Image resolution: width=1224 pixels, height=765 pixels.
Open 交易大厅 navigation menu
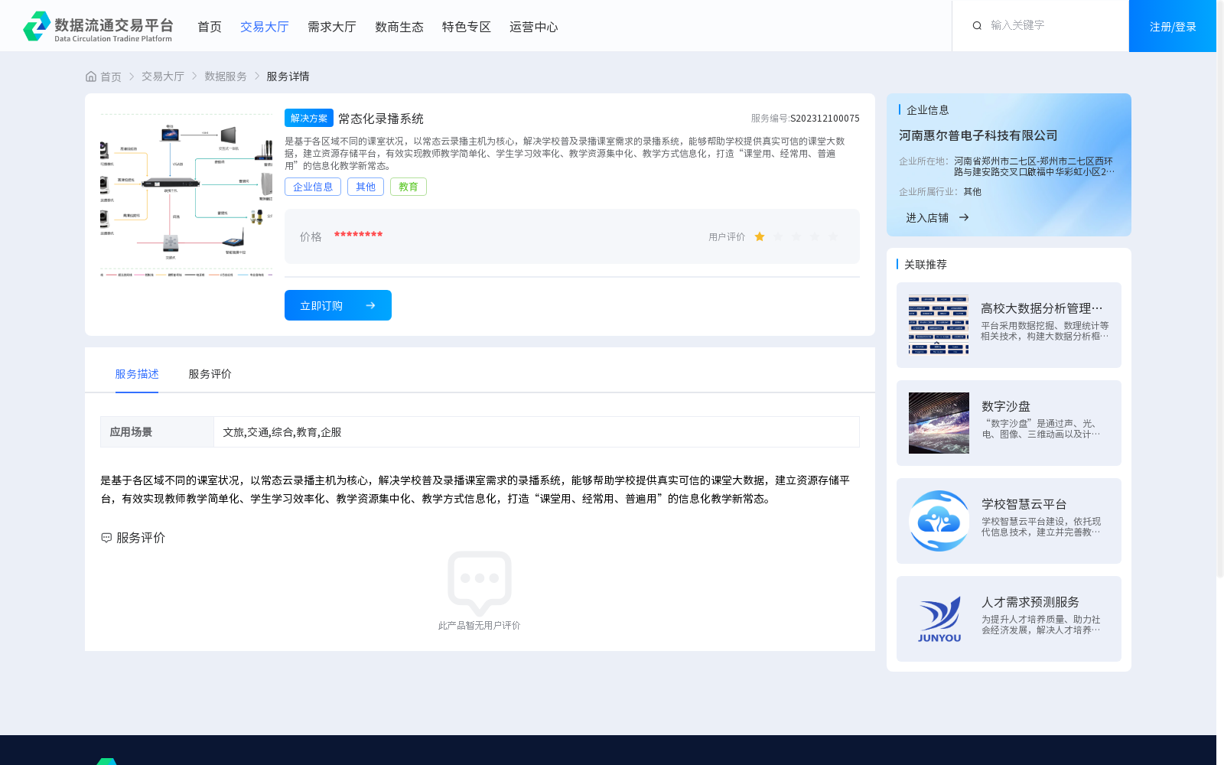[265, 27]
